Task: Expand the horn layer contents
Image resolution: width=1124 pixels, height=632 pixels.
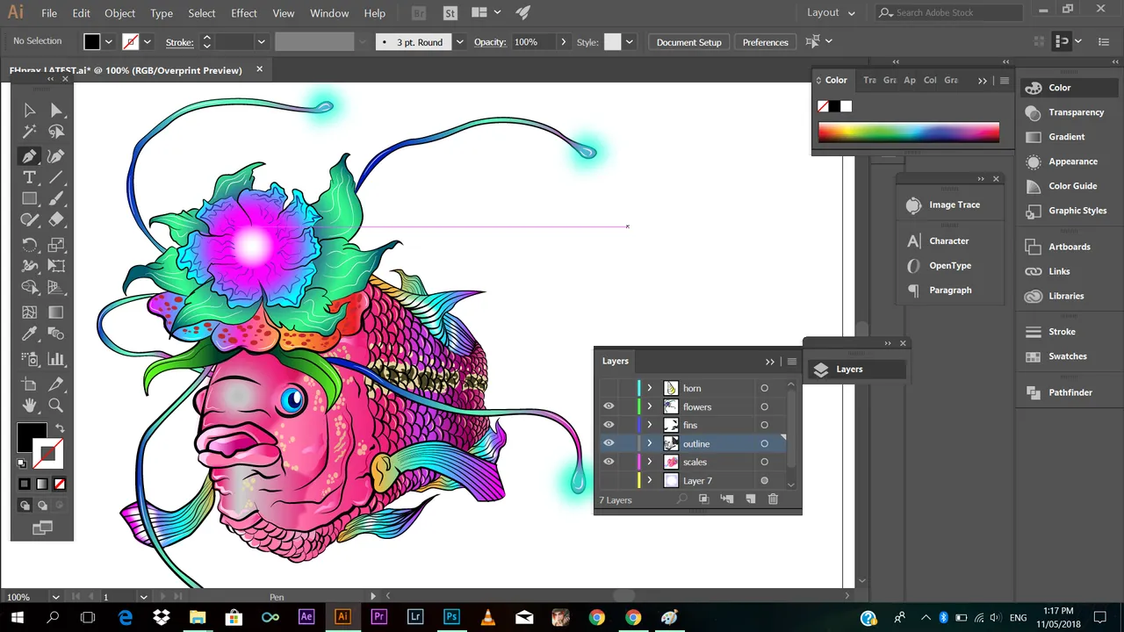Action: (650, 388)
